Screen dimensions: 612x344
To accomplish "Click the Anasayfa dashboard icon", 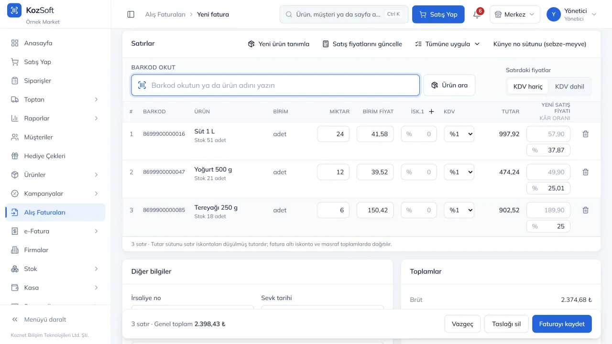I will click(15, 43).
